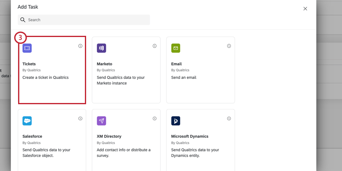Viewport: 342px width, 171px height.
Task: Click 'Send Qualtrics data to your Marketo instance' text
Action: tap(121, 80)
